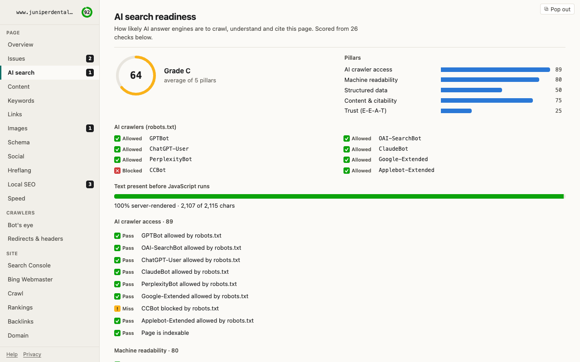Open the Issues section
Viewport: 580px width, 362px height.
pyautogui.click(x=49, y=58)
